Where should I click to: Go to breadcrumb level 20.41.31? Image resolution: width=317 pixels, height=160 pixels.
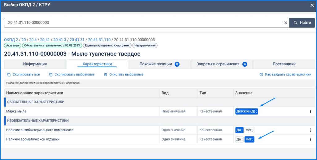coord(77,40)
